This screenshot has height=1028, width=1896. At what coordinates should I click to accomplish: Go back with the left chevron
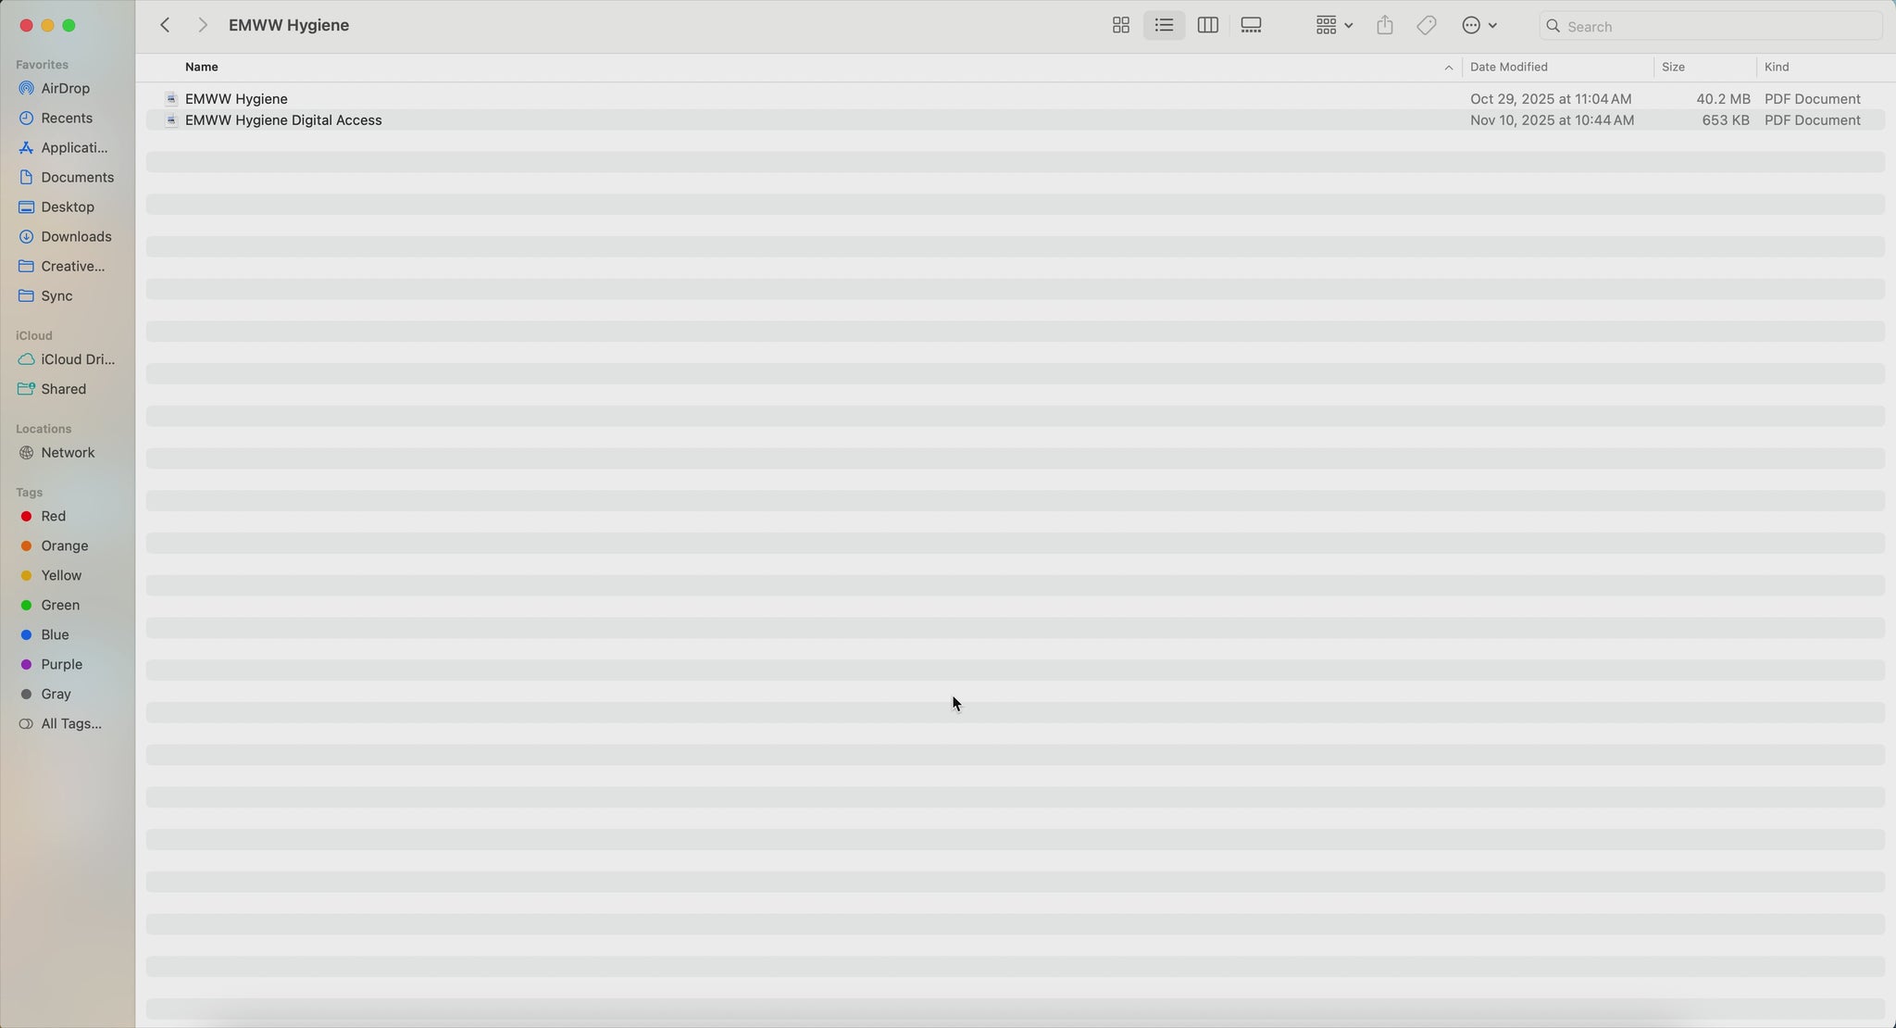(x=165, y=26)
